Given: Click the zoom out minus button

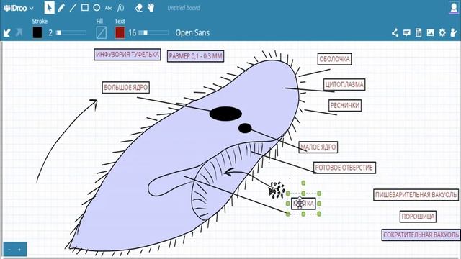Looking at the screenshot, I should click(9, 250).
